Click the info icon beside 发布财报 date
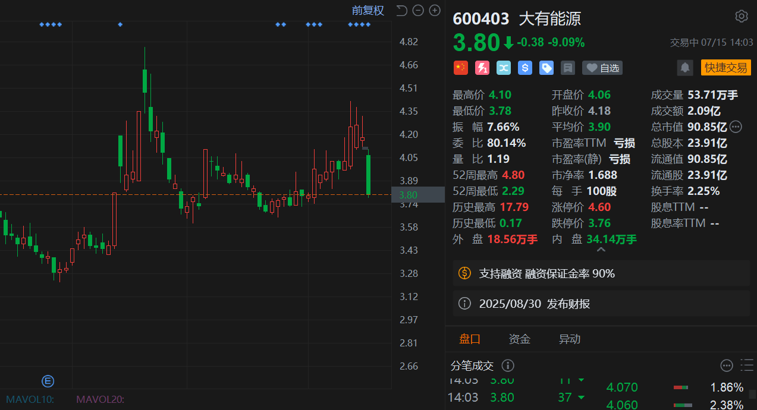 tap(464, 304)
